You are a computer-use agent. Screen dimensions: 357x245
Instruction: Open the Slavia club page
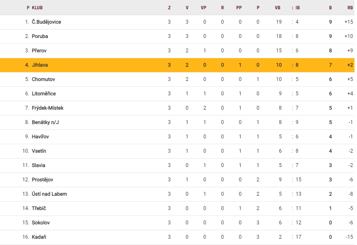point(38,165)
